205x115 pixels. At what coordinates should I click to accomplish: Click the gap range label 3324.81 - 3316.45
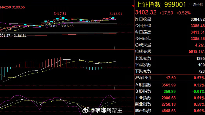tap(59, 26)
